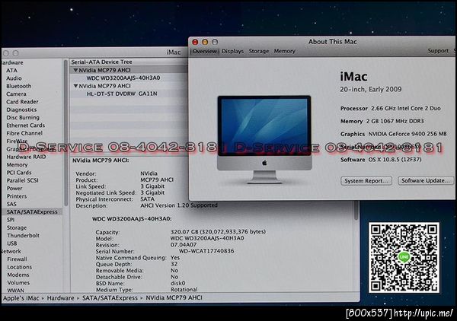The width and height of the screenshot is (457, 321).
Task: Click the detail pane vertical scrollbar
Action: pos(356,212)
